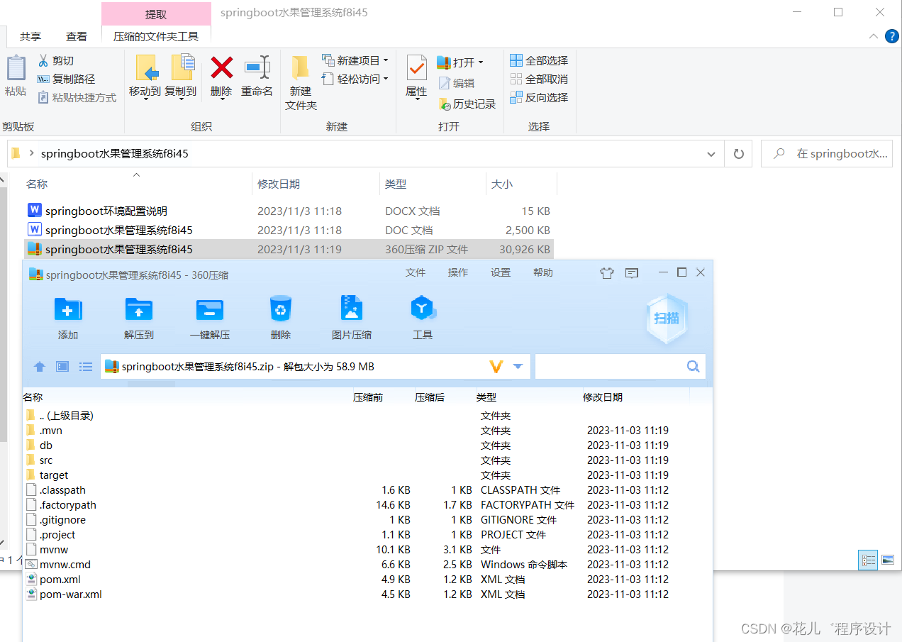Image resolution: width=902 pixels, height=642 pixels.
Task: Click the Extract to button in 360 Zip
Action: pyautogui.click(x=139, y=318)
